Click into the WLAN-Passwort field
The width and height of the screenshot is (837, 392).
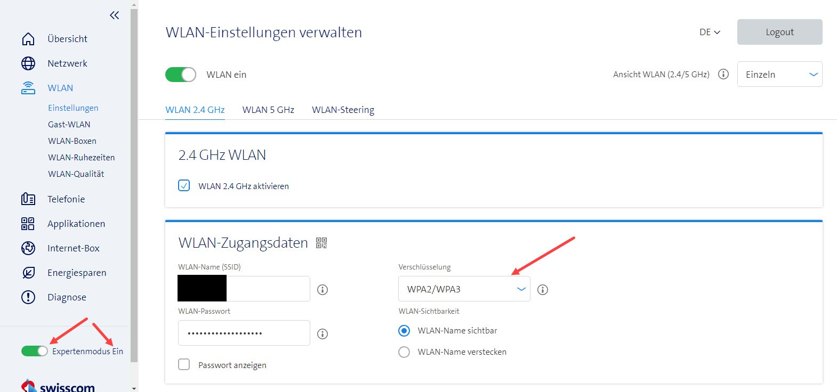click(x=244, y=333)
